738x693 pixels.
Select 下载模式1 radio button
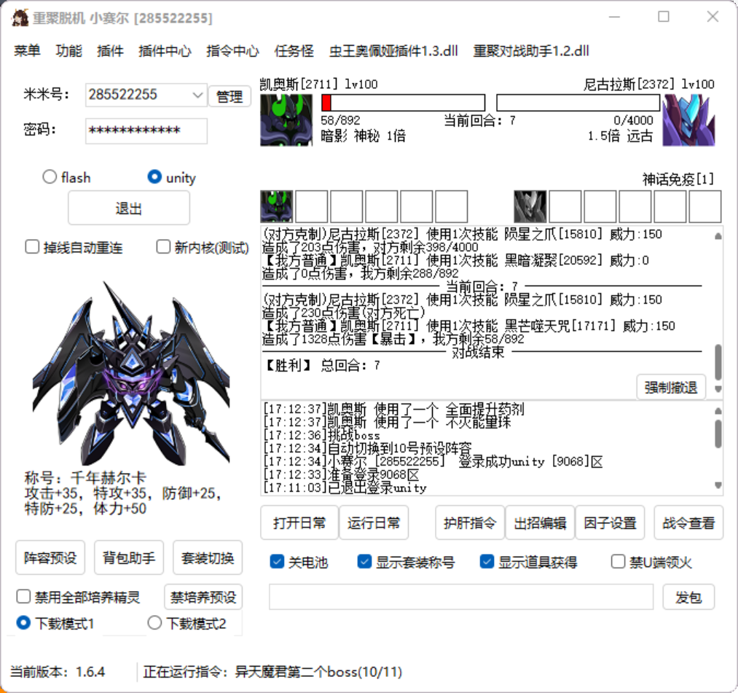[x=23, y=623]
